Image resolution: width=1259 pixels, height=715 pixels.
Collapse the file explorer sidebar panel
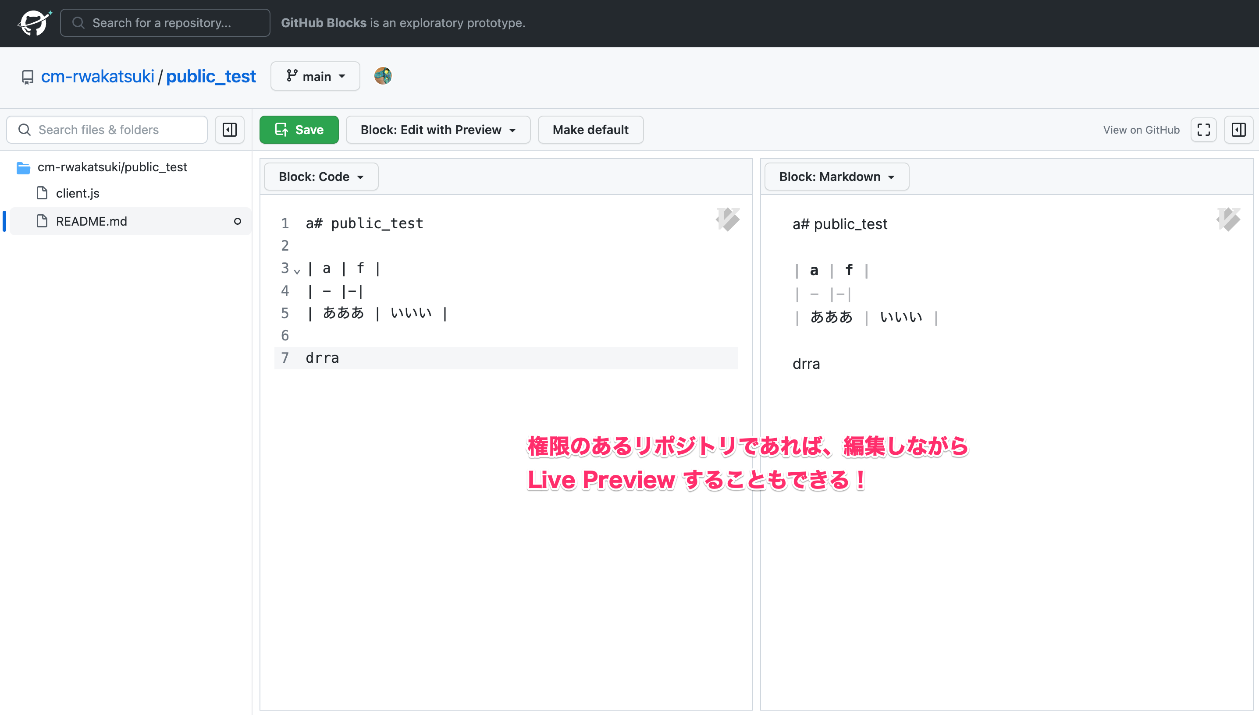229,130
